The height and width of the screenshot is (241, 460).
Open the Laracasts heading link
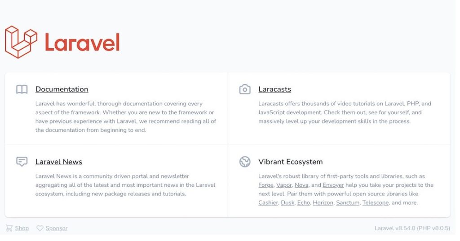[x=274, y=89]
